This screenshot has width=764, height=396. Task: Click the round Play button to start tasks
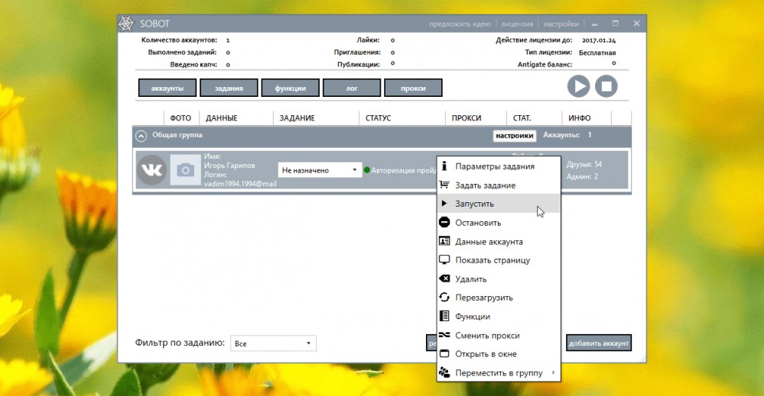point(578,86)
